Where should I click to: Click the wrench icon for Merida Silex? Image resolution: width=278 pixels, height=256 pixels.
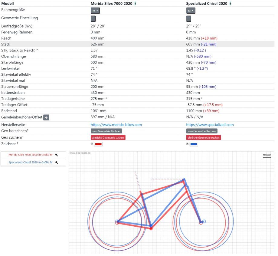(x=56, y=155)
